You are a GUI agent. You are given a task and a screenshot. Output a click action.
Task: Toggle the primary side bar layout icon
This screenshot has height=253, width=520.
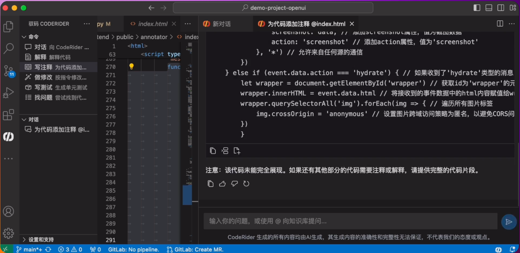tap(477, 8)
